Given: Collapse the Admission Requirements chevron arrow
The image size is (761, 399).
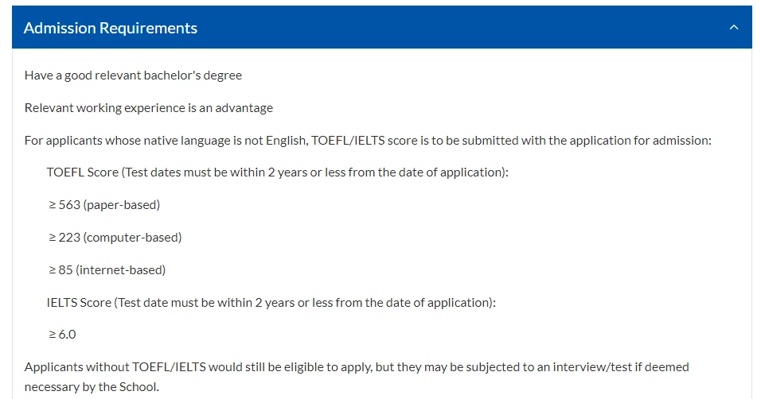Looking at the screenshot, I should (x=734, y=28).
